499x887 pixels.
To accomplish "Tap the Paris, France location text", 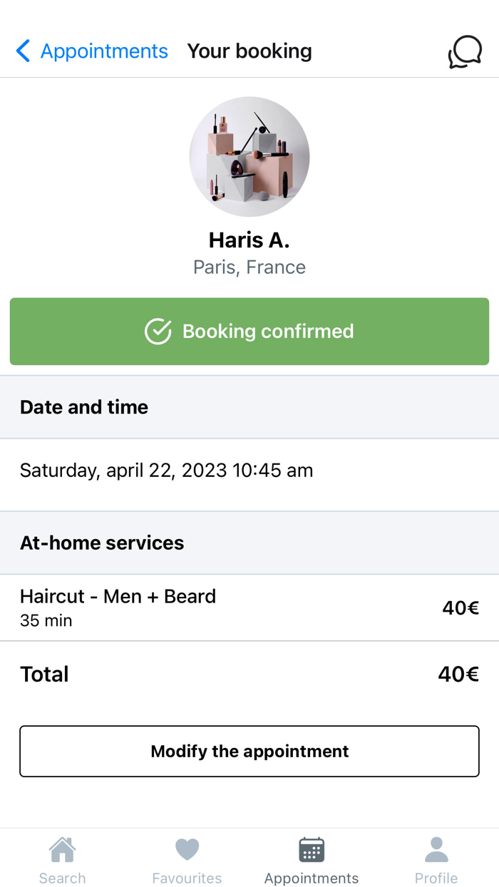I will 249,267.
